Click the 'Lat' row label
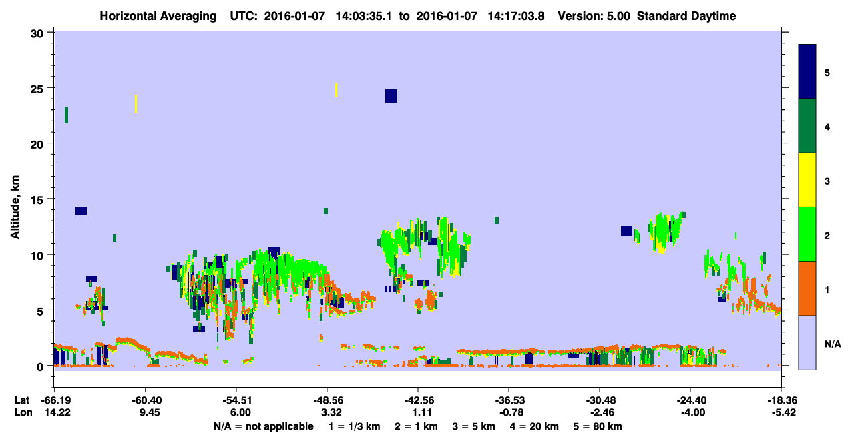This screenshot has height=445, width=868. click(21, 400)
